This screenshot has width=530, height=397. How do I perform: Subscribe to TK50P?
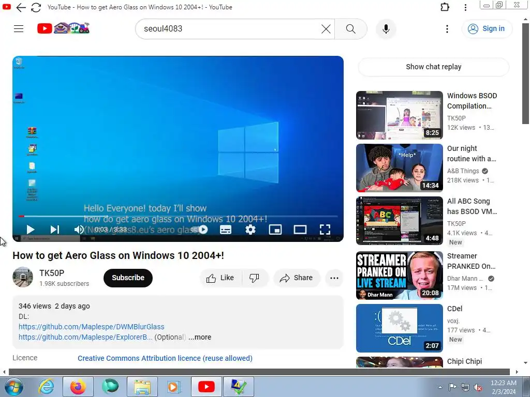coord(128,278)
